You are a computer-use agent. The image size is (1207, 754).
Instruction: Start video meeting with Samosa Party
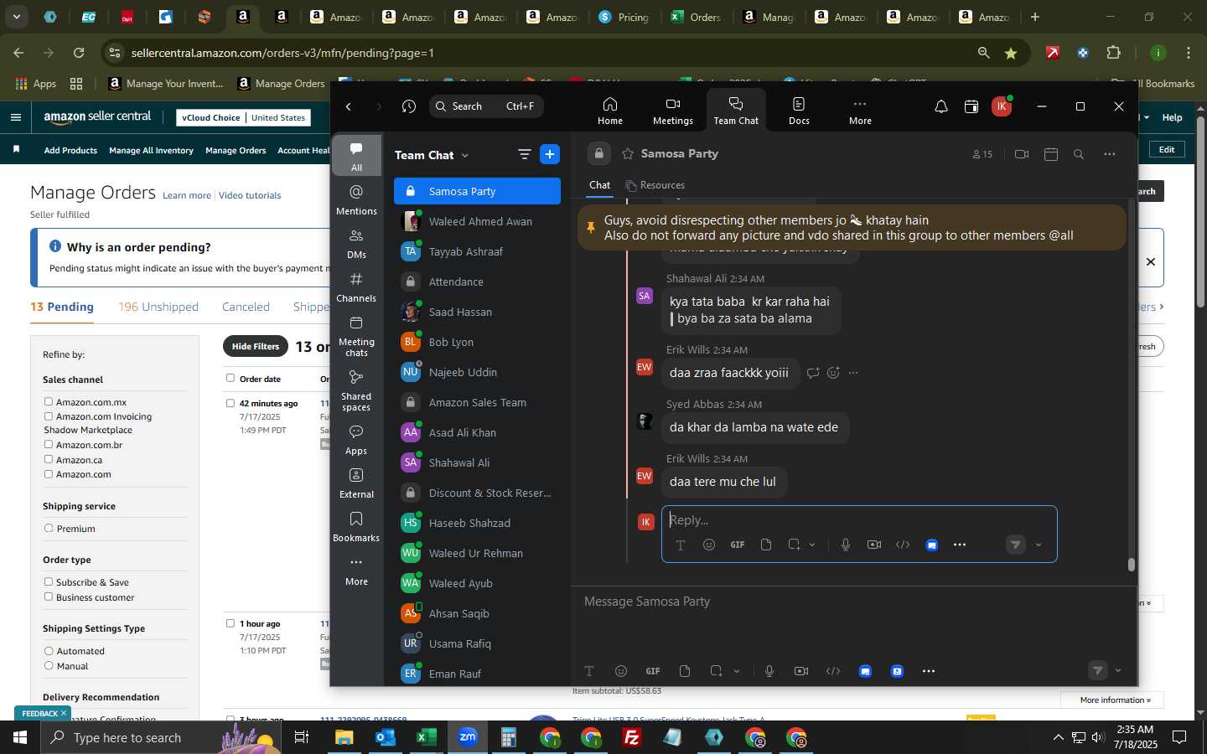pyautogui.click(x=1021, y=154)
